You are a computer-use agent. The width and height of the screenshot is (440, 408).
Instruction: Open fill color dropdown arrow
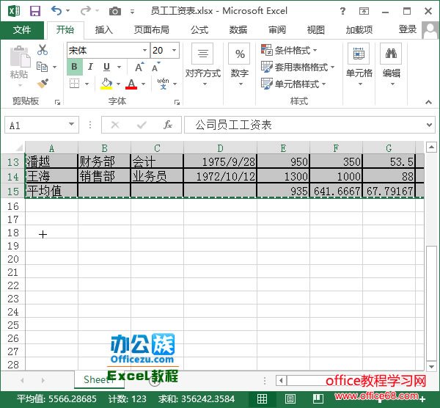(x=118, y=84)
